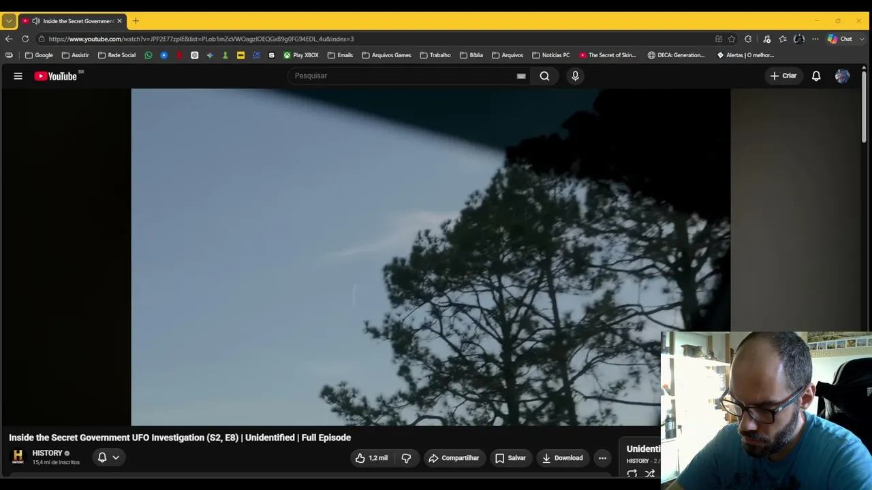
Task: Select the Inside the Secret Government tab
Action: click(x=73, y=21)
